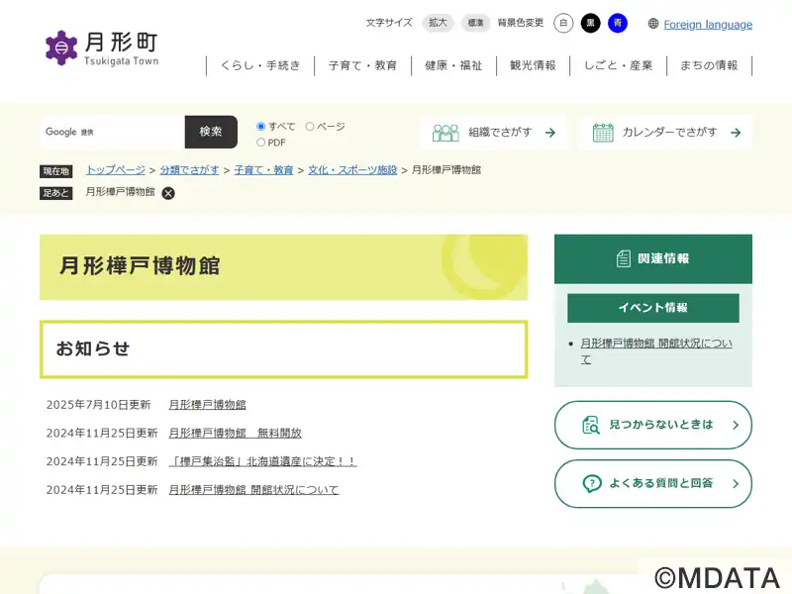The width and height of the screenshot is (792, 594).
Task: Click the Tsukigata Town logo emblem
Action: [x=61, y=47]
